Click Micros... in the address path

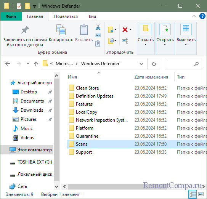pos(64,64)
